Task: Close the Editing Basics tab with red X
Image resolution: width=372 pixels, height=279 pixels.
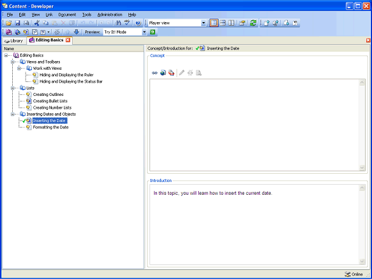Action: tap(68, 40)
